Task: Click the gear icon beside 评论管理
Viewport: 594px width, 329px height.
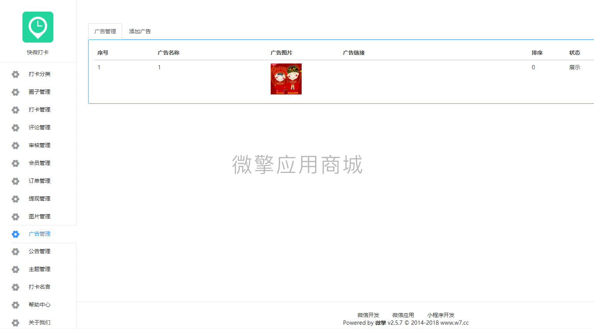Action: pos(15,127)
